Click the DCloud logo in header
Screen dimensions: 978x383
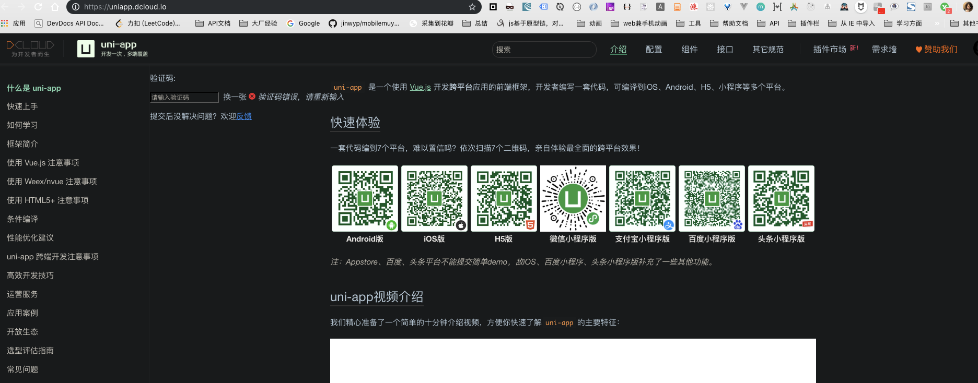pyautogui.click(x=30, y=49)
